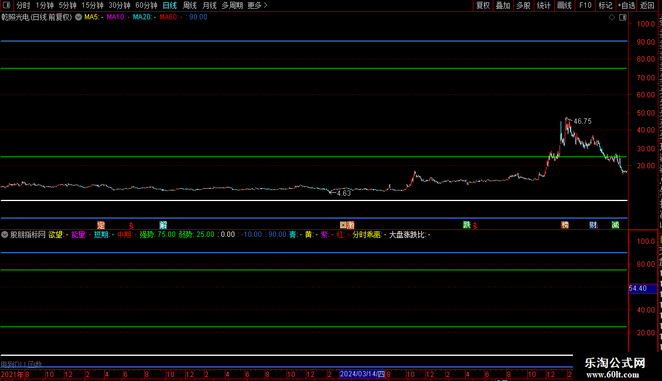Click stock title 乾照光电(日线.前复权)
Screen dimensions: 662x381
[x=37, y=18]
